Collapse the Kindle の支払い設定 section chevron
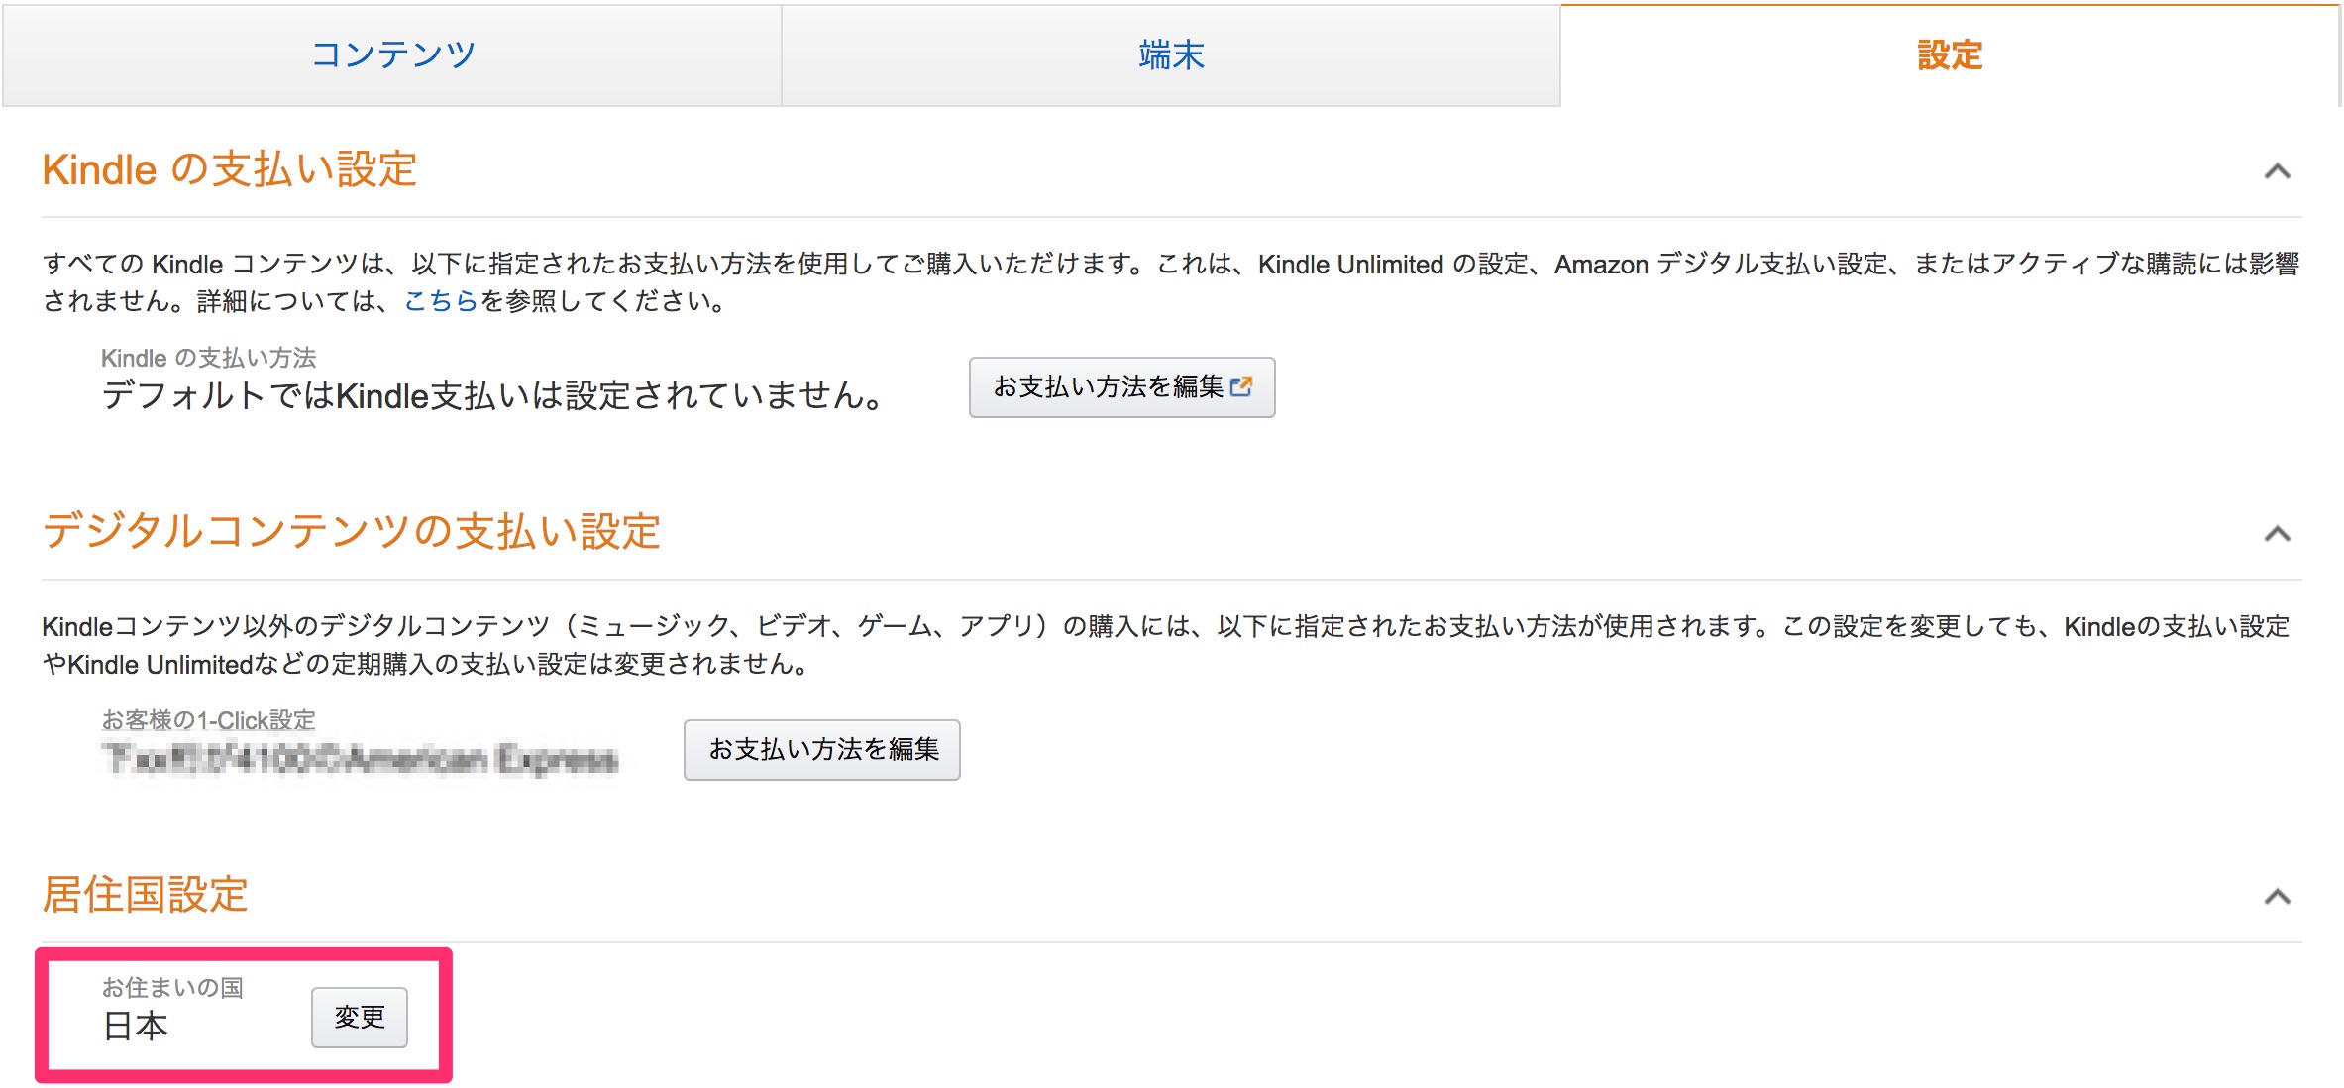The width and height of the screenshot is (2344, 1088). [2277, 171]
